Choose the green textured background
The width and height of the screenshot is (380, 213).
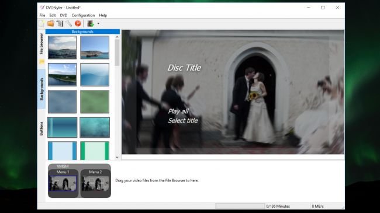[x=95, y=102]
